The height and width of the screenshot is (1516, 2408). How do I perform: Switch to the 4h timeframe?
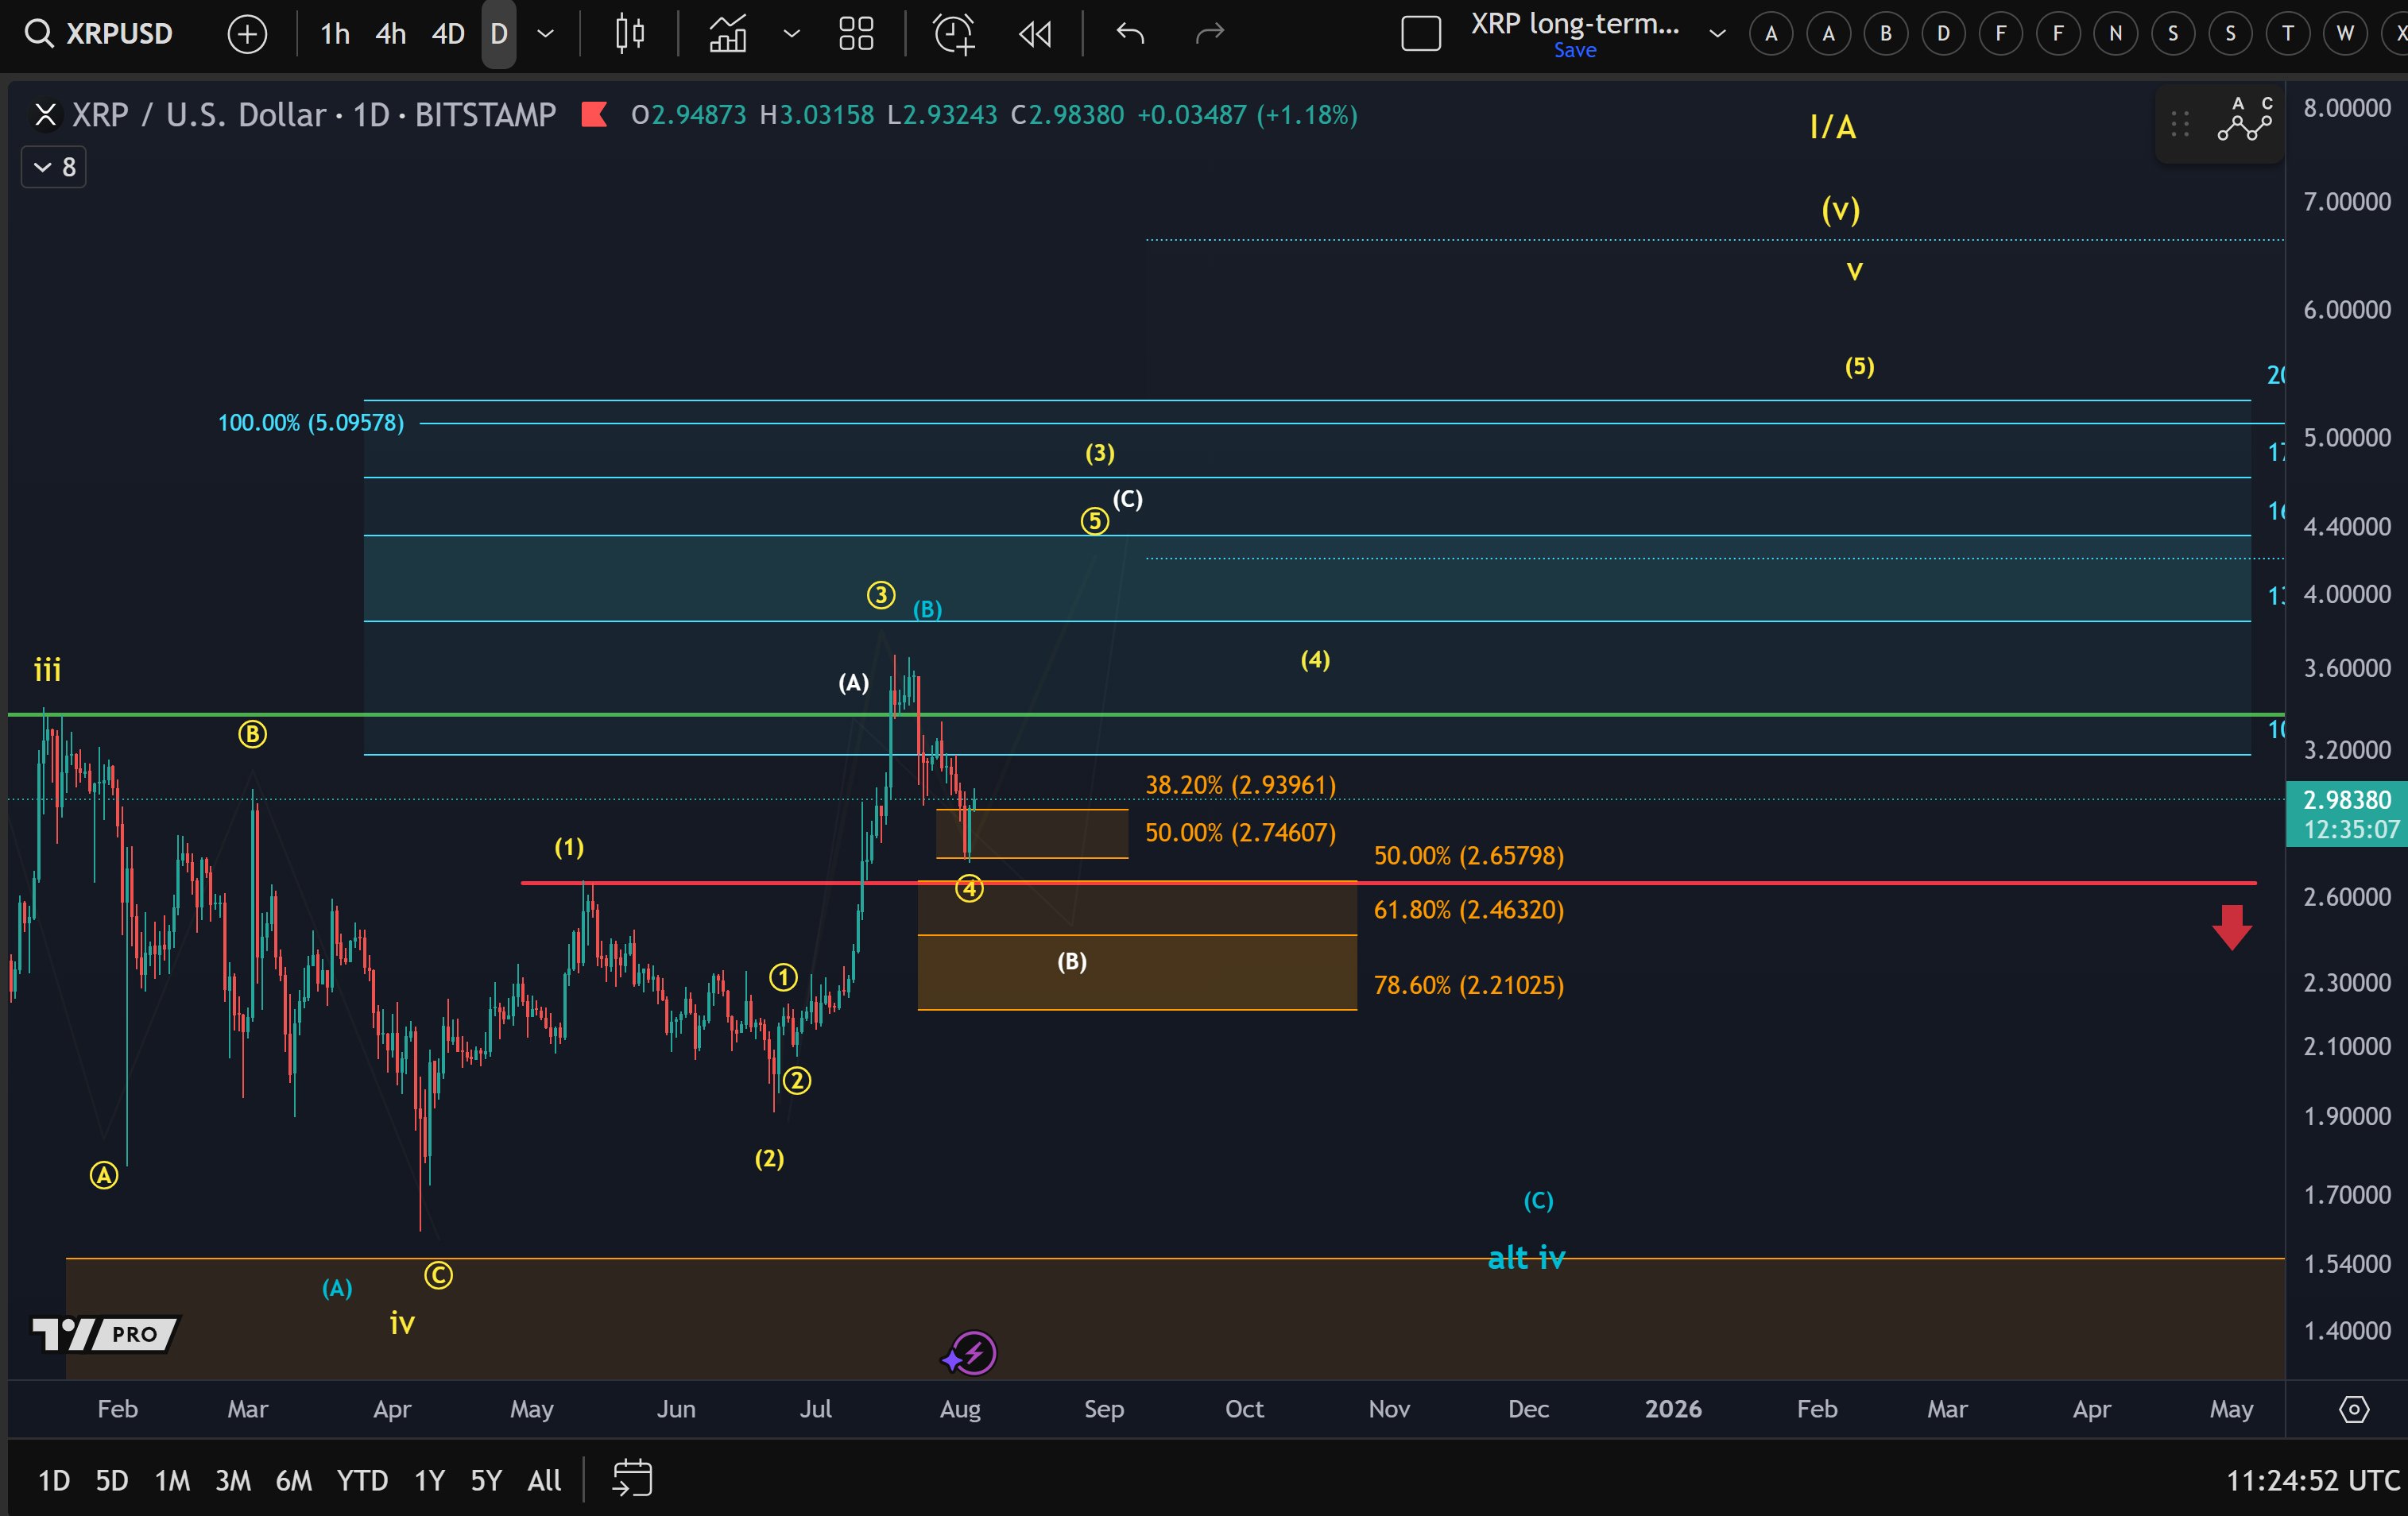(390, 34)
